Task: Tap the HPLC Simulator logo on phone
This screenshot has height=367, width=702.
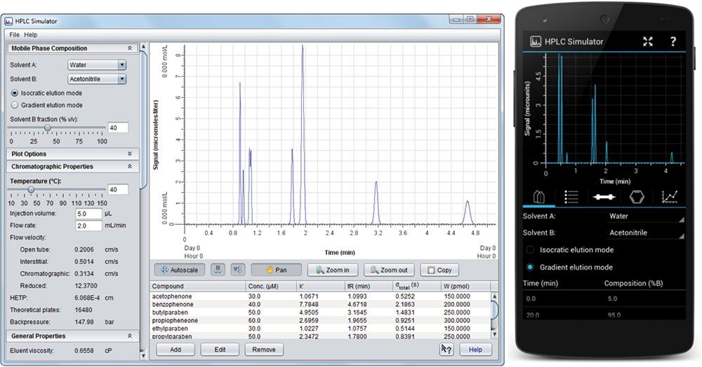Action: (536, 41)
